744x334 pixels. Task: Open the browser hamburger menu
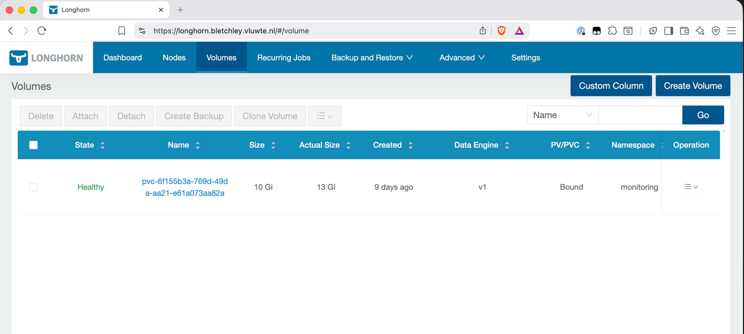[x=731, y=31]
